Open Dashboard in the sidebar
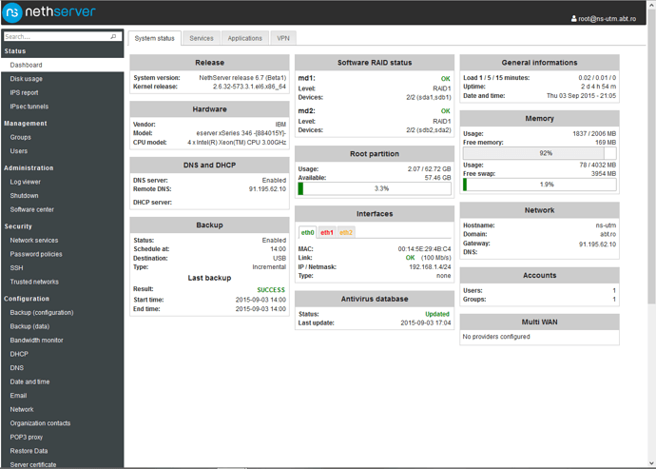 tap(63, 65)
